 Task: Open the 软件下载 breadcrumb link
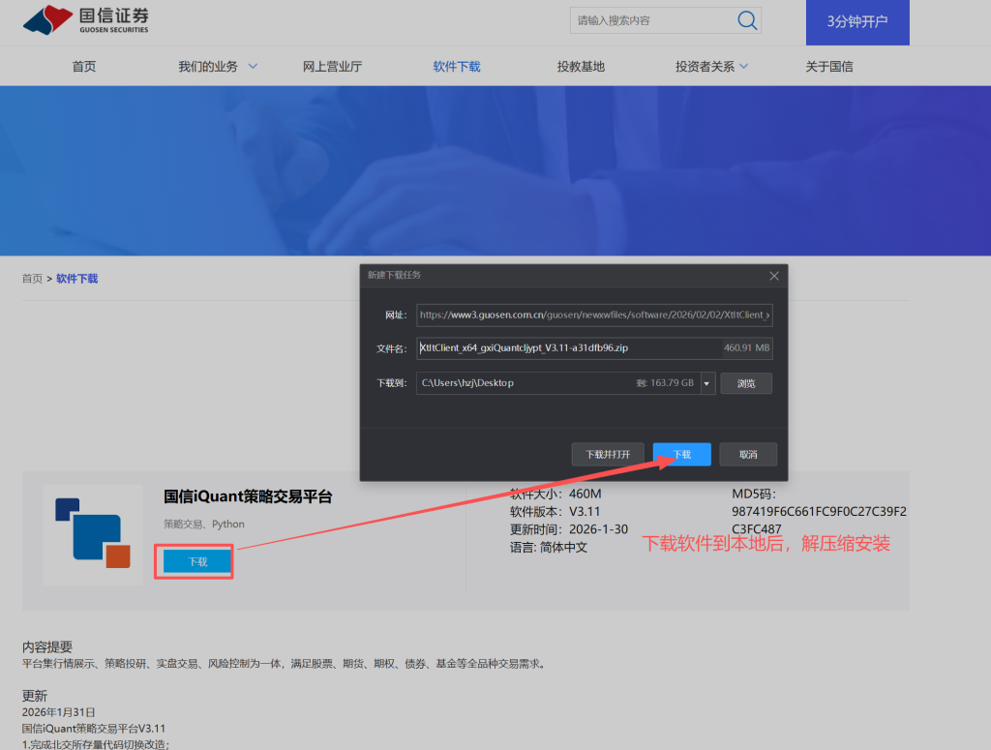76,278
